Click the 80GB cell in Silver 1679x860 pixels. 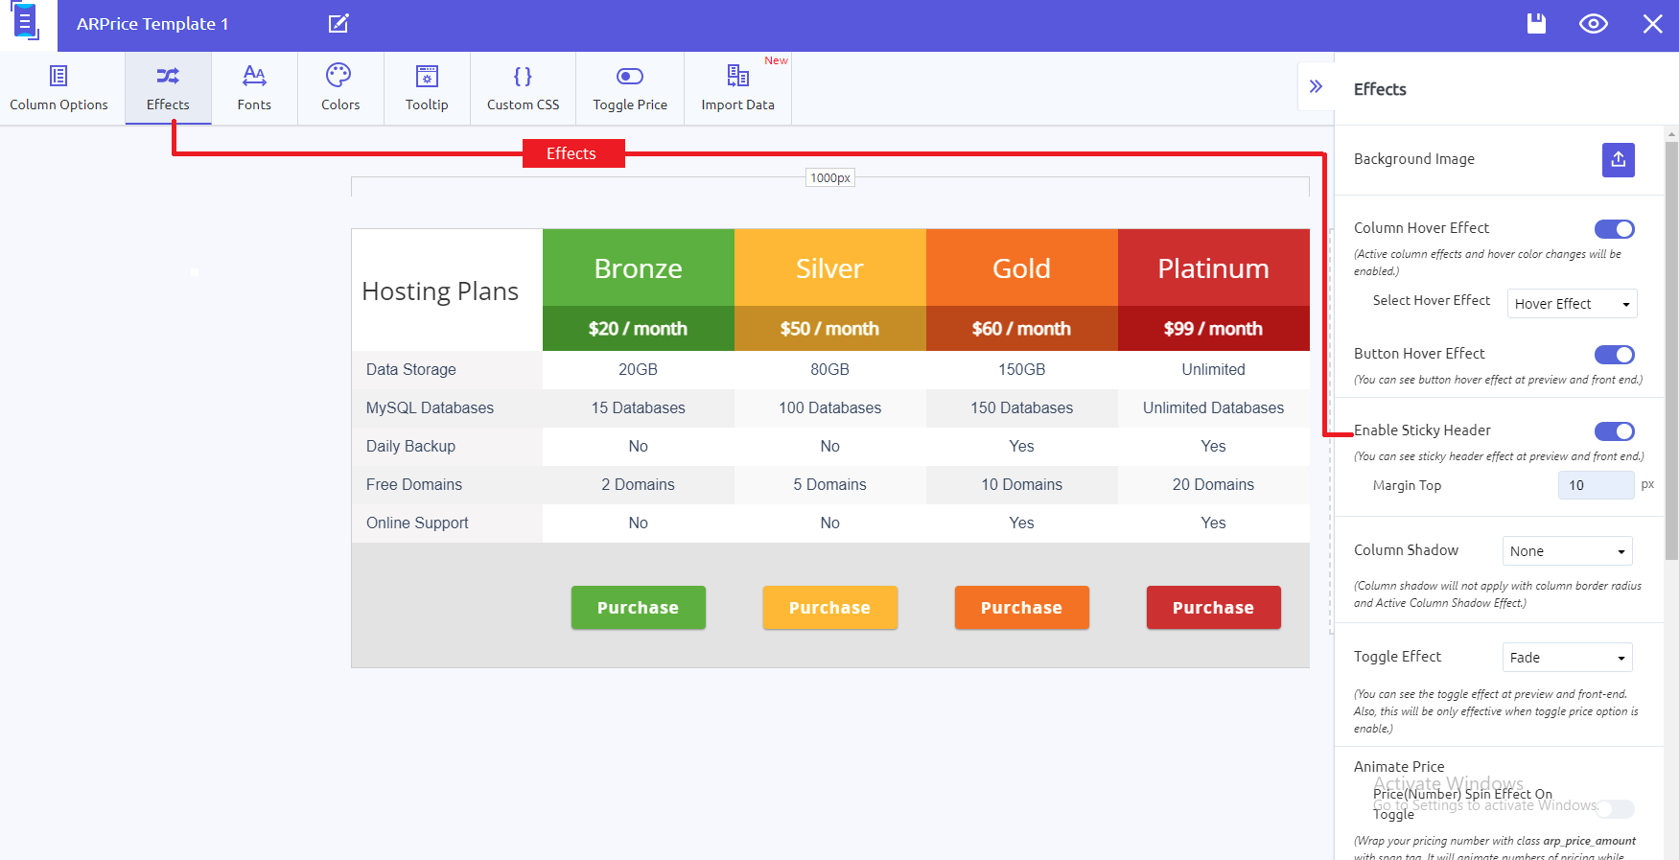click(x=830, y=370)
